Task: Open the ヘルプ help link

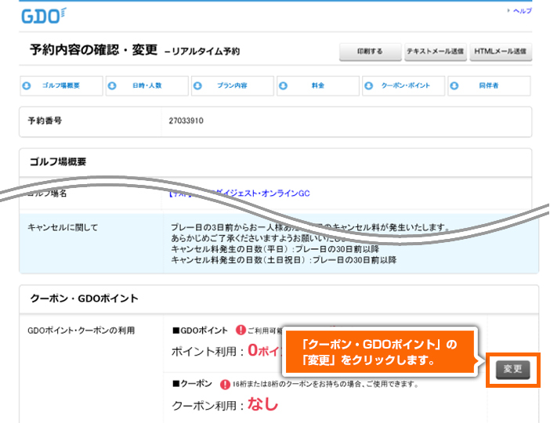Action: (522, 11)
